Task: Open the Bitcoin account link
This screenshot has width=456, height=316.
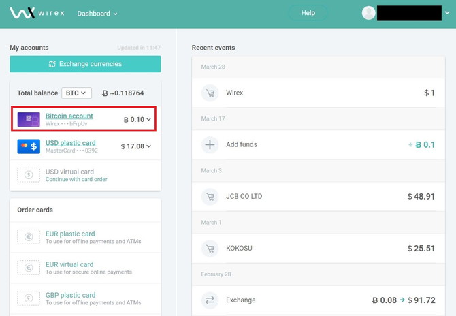Action: point(69,116)
